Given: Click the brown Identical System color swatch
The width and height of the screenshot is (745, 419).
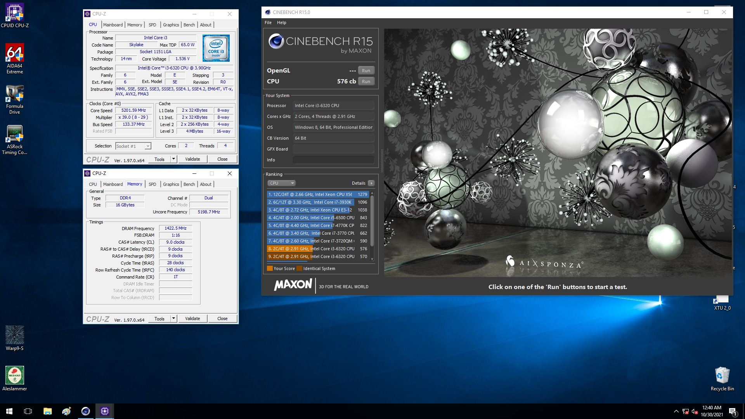Looking at the screenshot, I should coord(299,268).
